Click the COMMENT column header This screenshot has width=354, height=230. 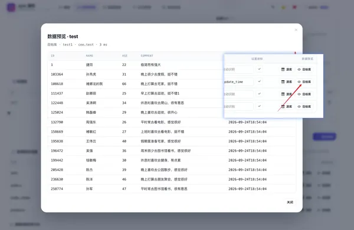click(x=147, y=56)
